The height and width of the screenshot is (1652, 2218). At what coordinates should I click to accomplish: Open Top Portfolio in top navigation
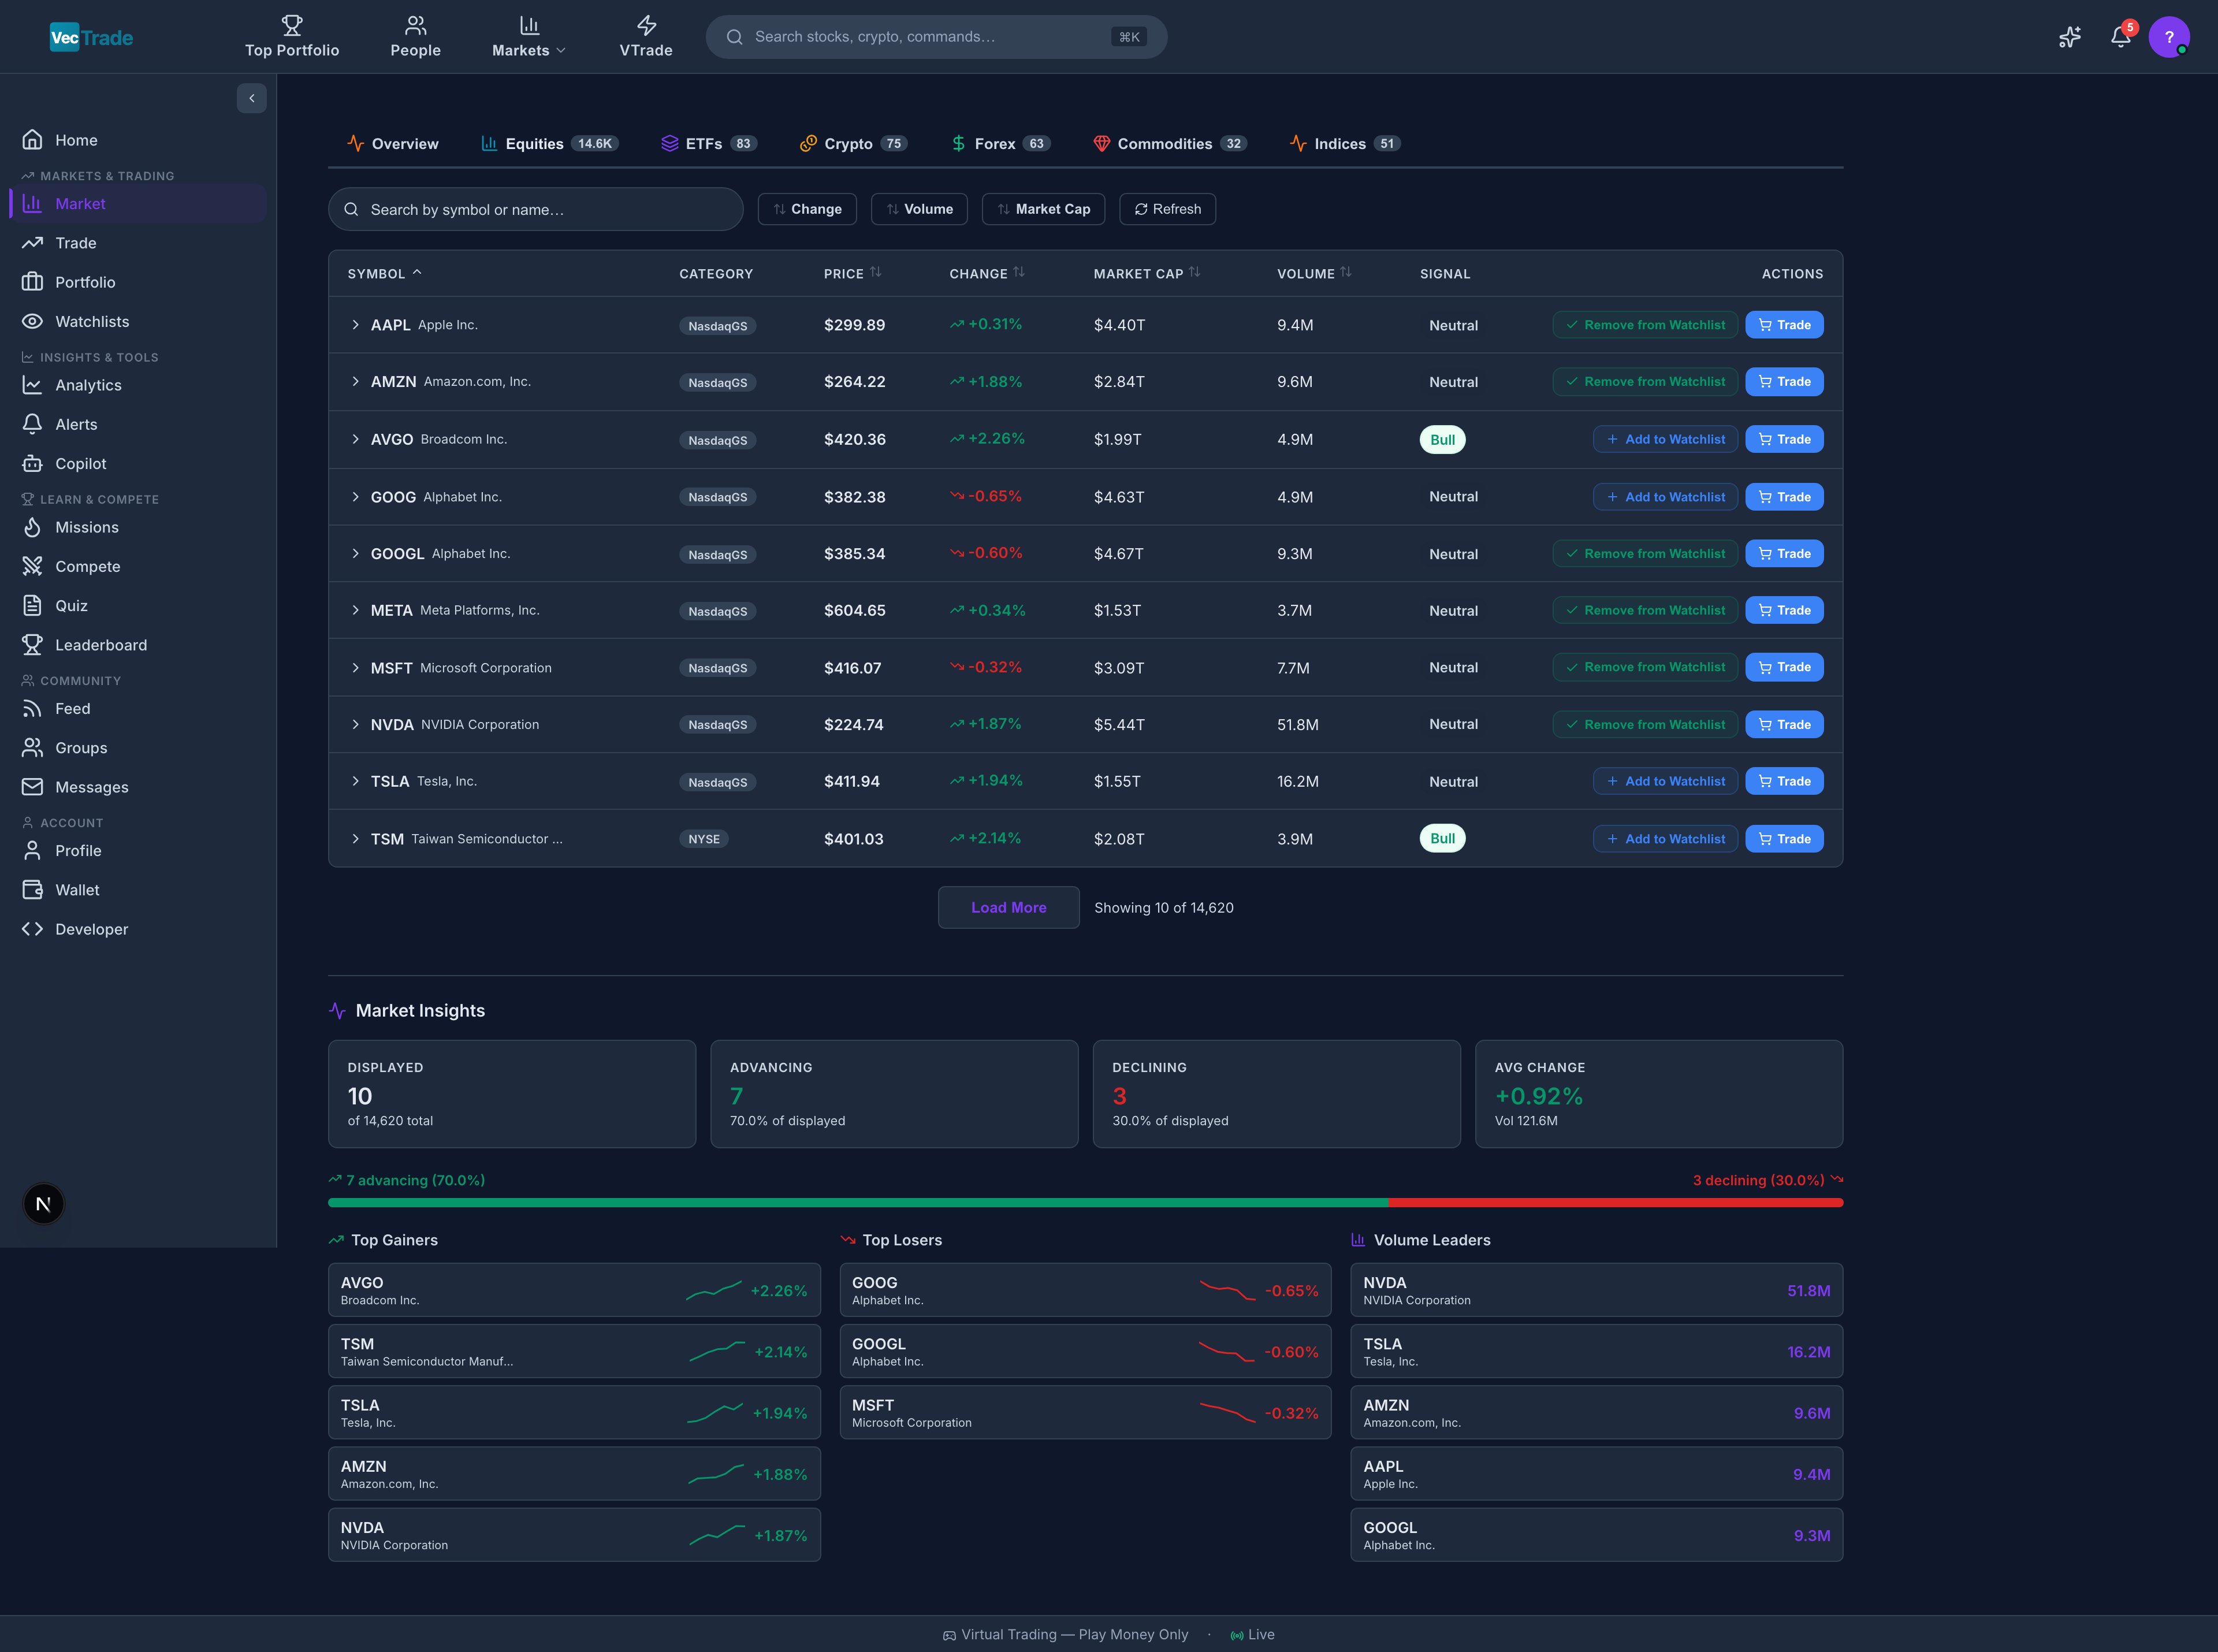pyautogui.click(x=292, y=37)
